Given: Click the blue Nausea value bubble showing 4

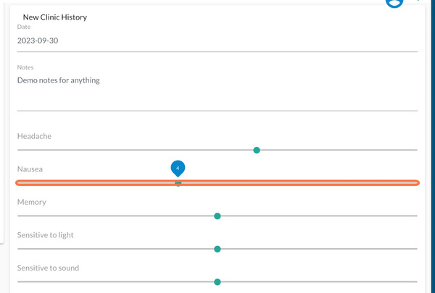Looking at the screenshot, I should pos(178,169).
